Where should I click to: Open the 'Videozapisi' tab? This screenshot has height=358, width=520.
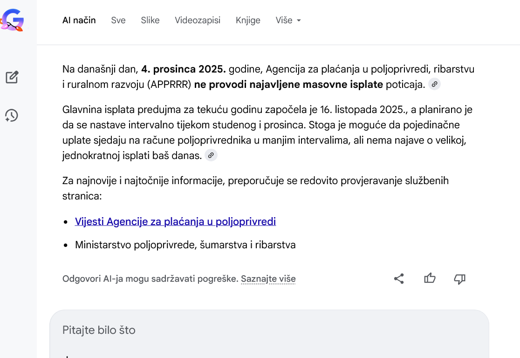(198, 20)
